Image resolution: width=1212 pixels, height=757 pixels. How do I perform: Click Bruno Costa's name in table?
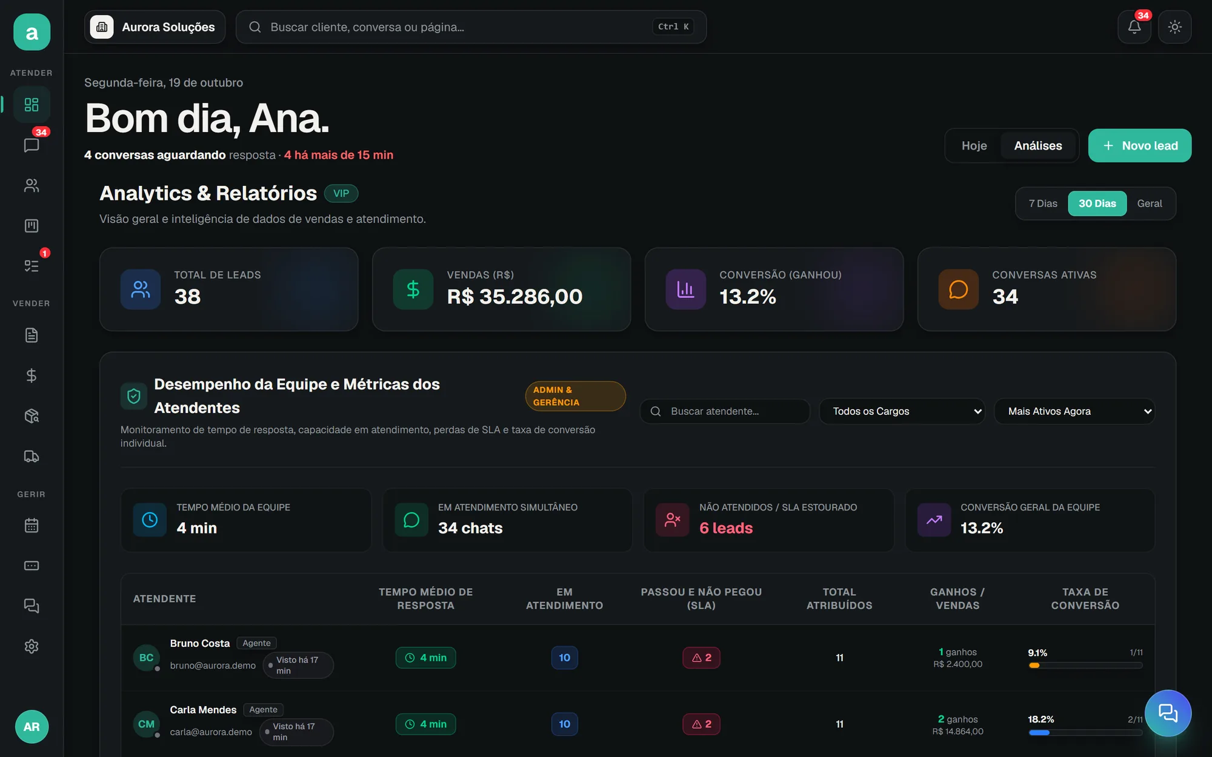199,643
